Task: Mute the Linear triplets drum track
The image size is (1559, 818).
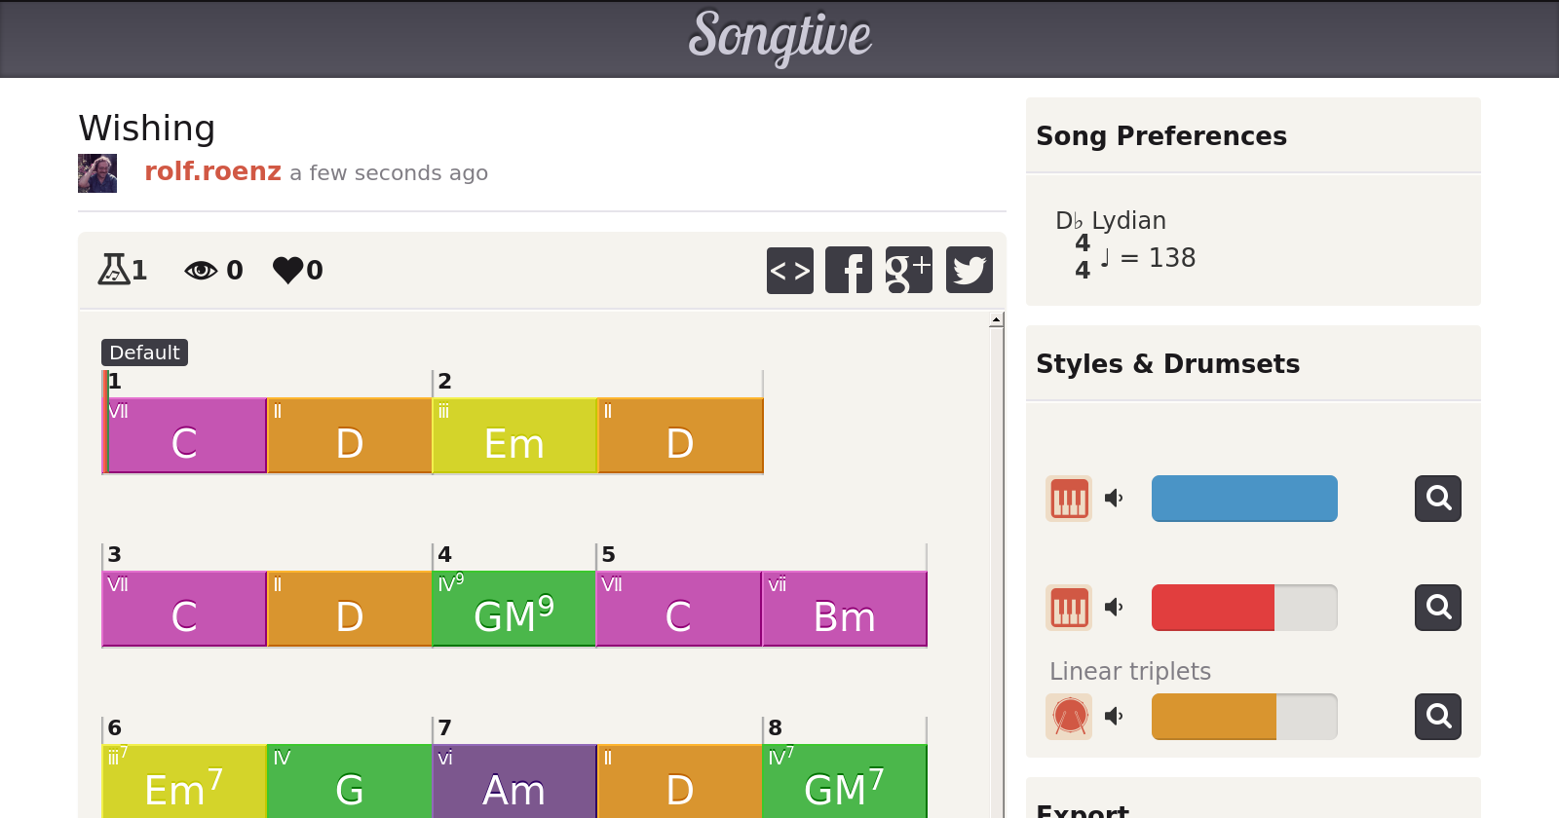Action: pyautogui.click(x=1114, y=717)
